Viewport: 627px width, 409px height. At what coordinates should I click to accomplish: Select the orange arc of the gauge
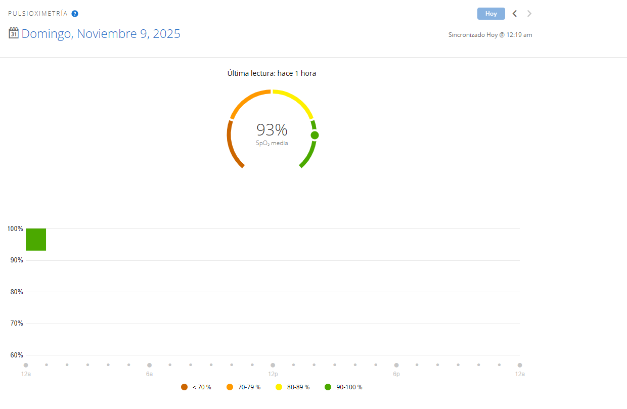point(247,99)
